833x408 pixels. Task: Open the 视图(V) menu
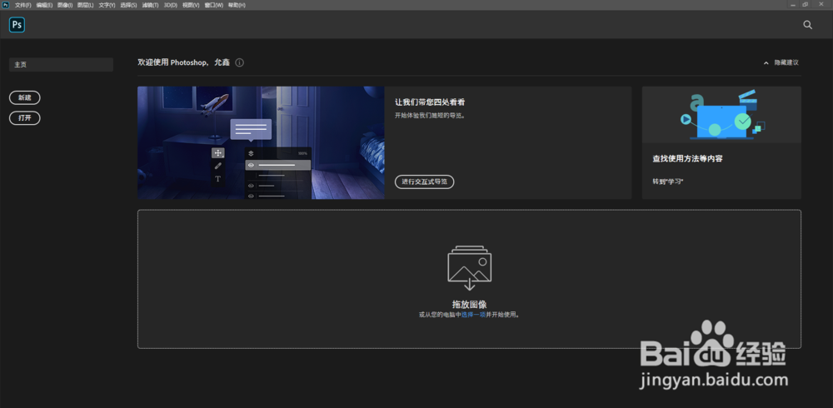191,5
